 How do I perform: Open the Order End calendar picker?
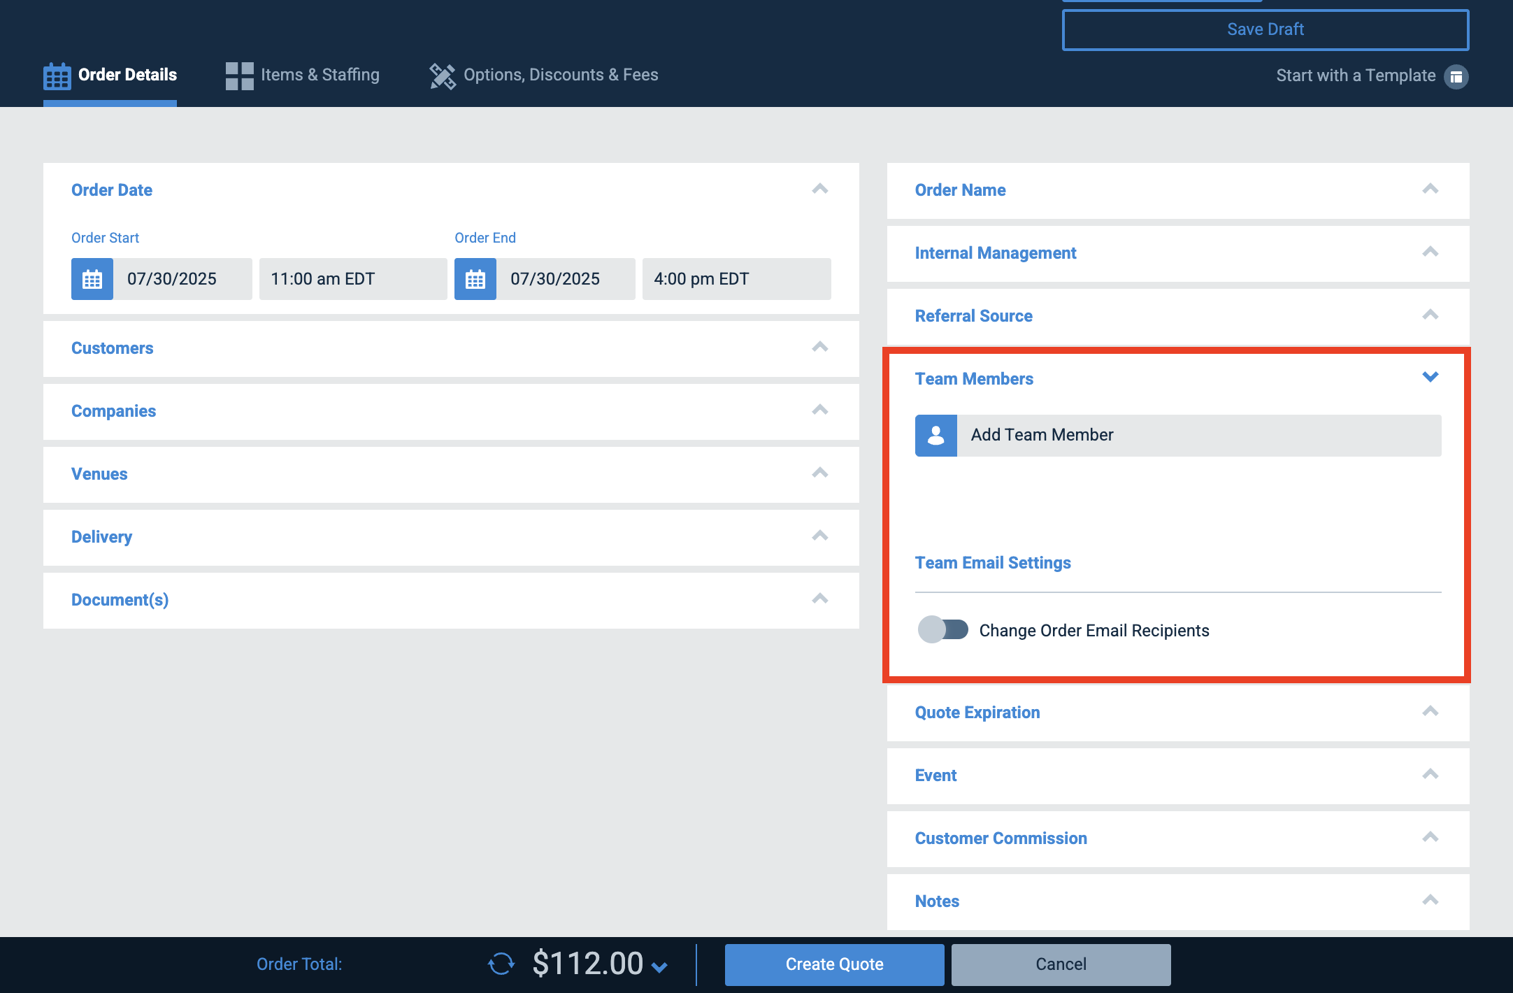[475, 279]
